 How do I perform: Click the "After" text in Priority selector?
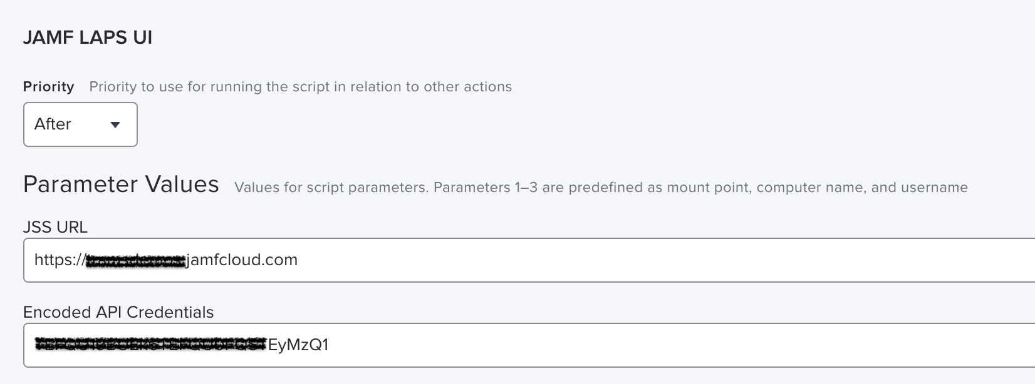click(x=53, y=124)
